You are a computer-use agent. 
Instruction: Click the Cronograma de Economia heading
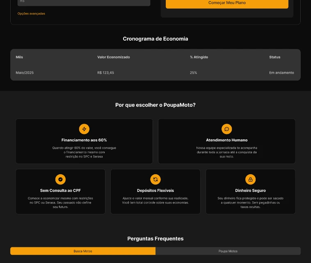click(155, 39)
